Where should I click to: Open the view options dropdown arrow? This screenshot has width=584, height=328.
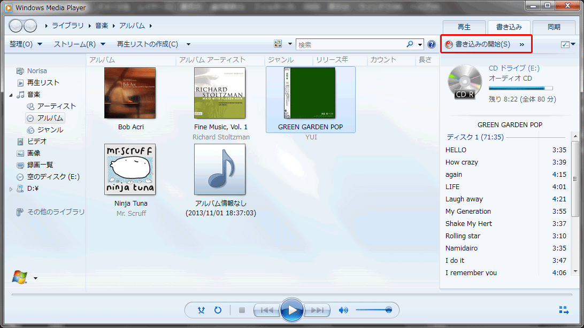click(290, 44)
